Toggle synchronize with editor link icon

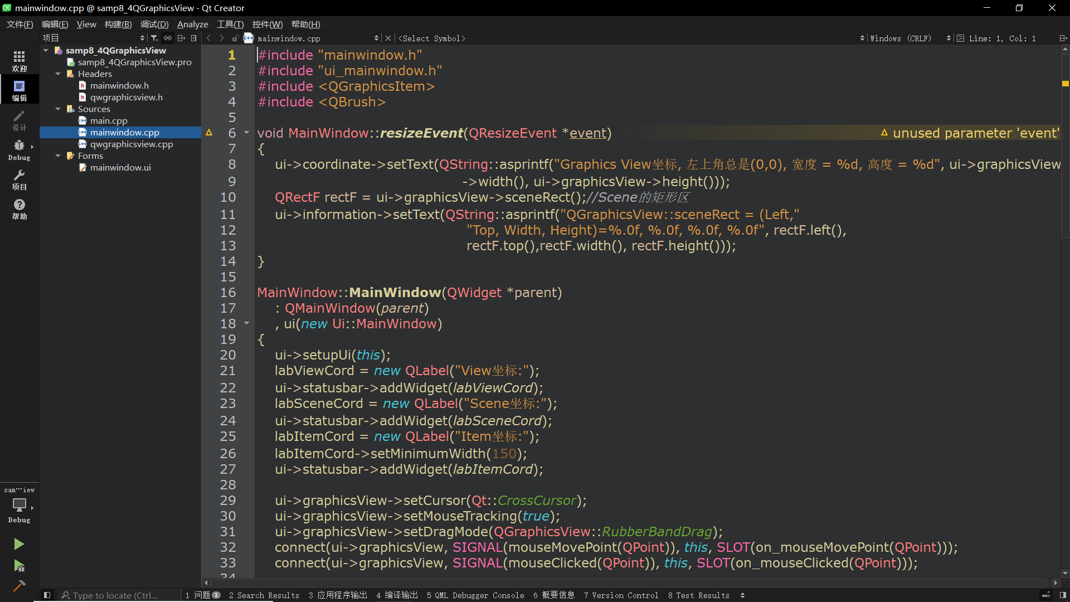pyautogui.click(x=168, y=38)
